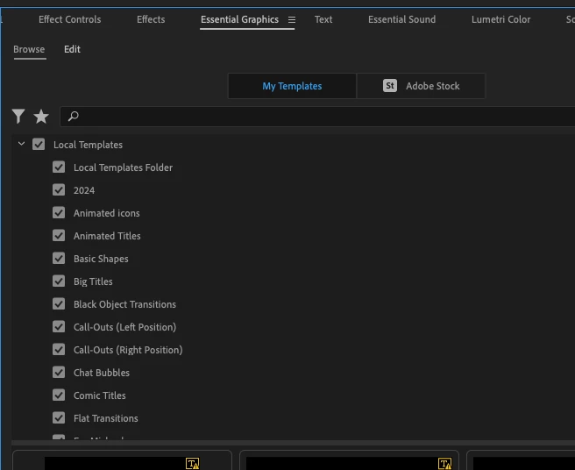Uncheck the Animated icons checkbox
This screenshot has height=470, width=575.
pyautogui.click(x=59, y=213)
